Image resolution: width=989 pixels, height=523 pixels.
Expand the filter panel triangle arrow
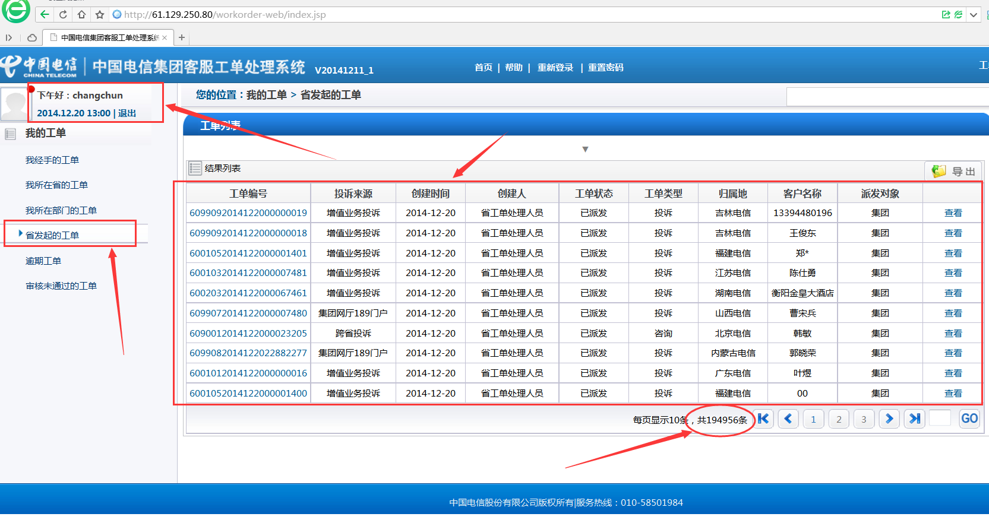[585, 150]
